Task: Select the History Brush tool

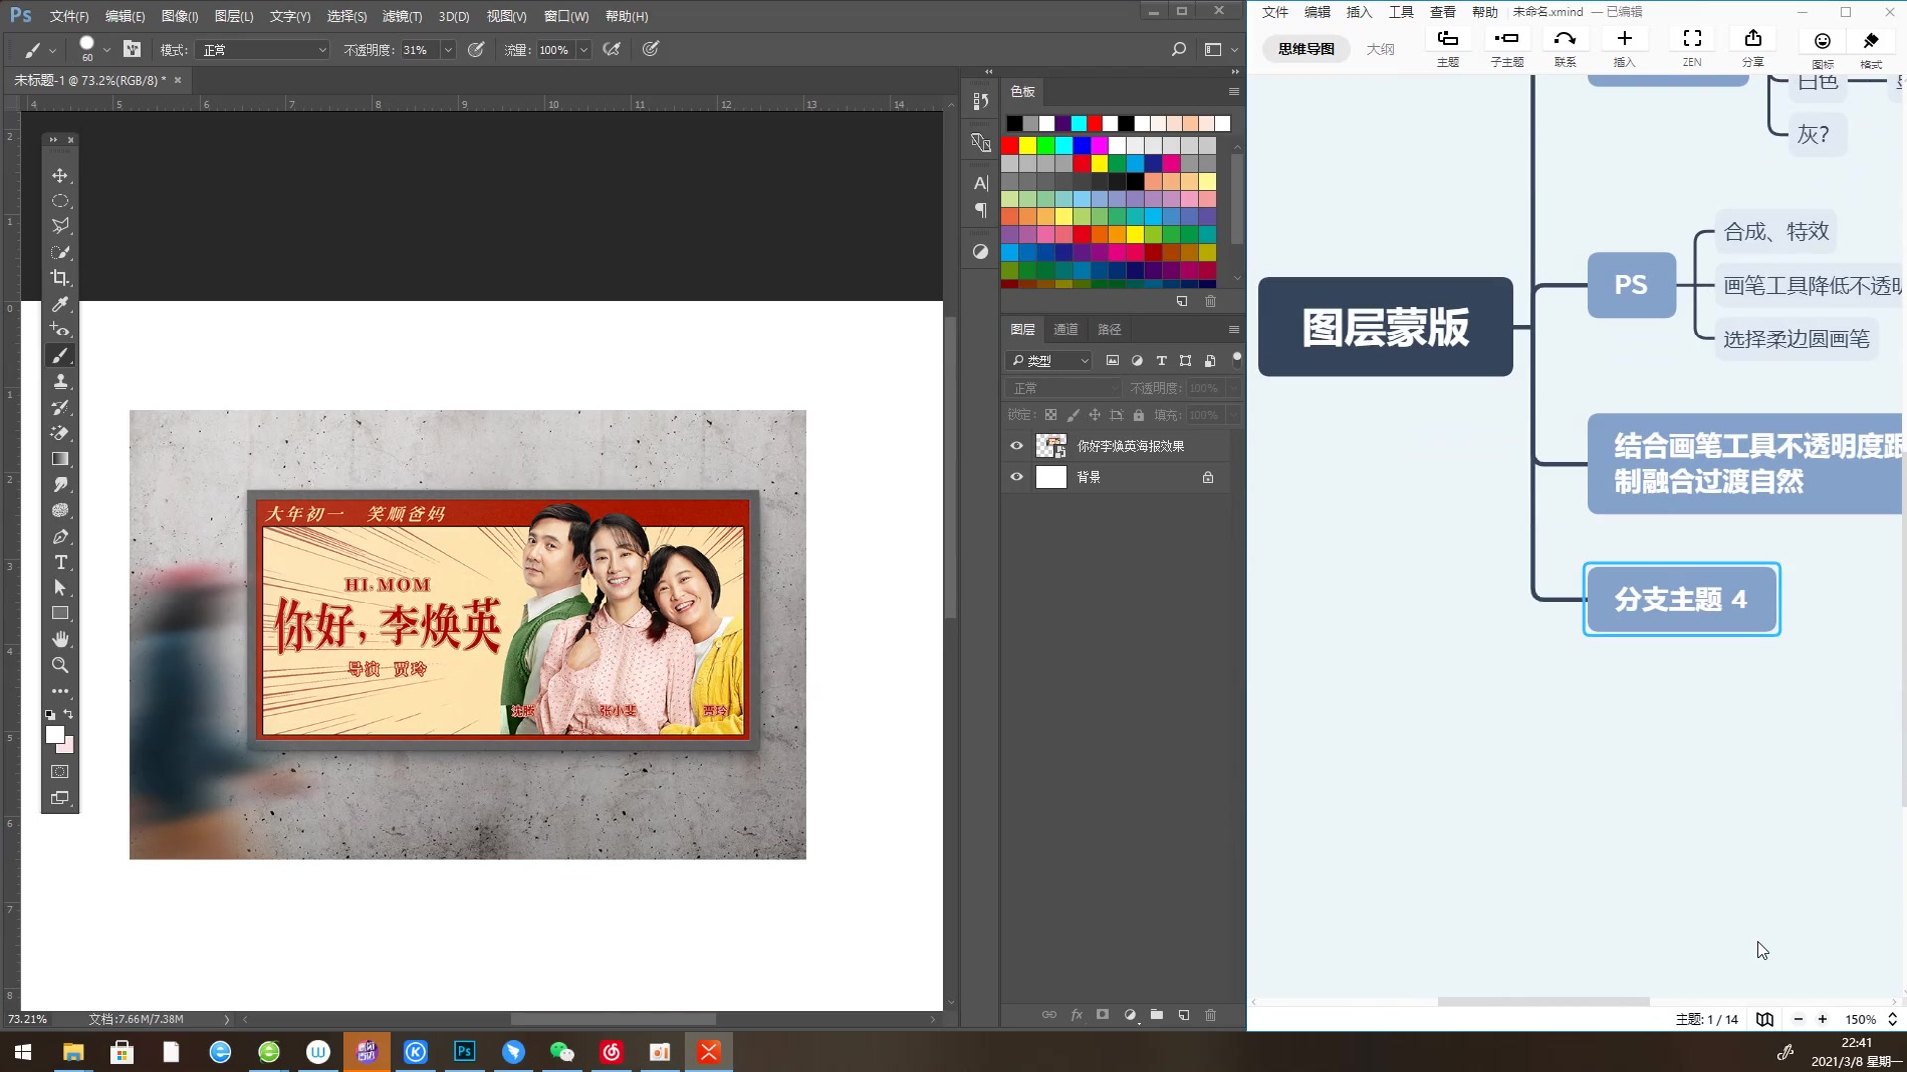Action: coord(60,407)
